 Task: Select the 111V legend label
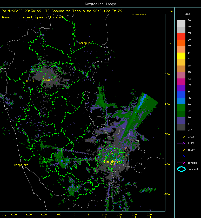(x=191, y=143)
